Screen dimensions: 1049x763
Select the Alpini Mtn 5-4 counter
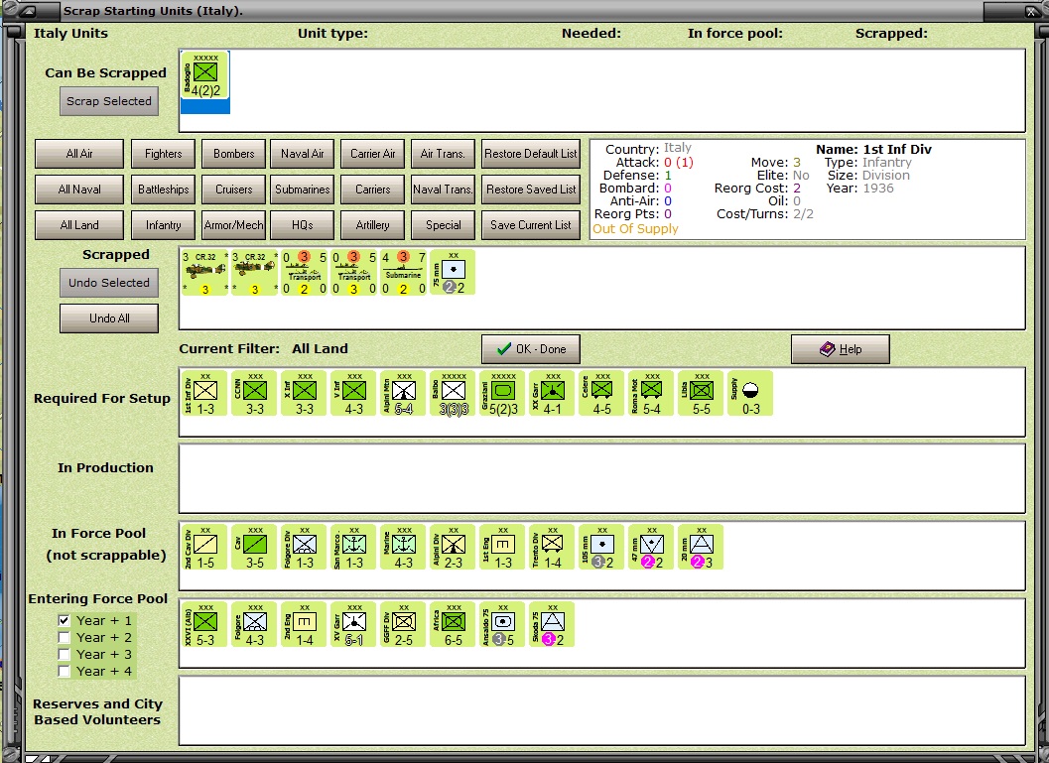404,393
